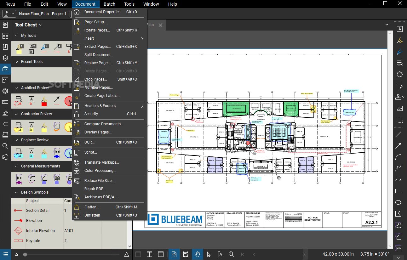Open the Insert submenu arrow

[142, 39]
